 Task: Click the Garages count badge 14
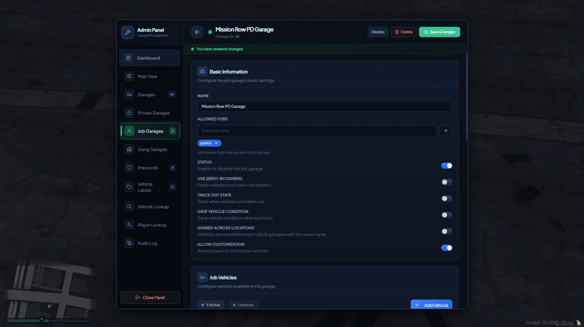click(172, 95)
